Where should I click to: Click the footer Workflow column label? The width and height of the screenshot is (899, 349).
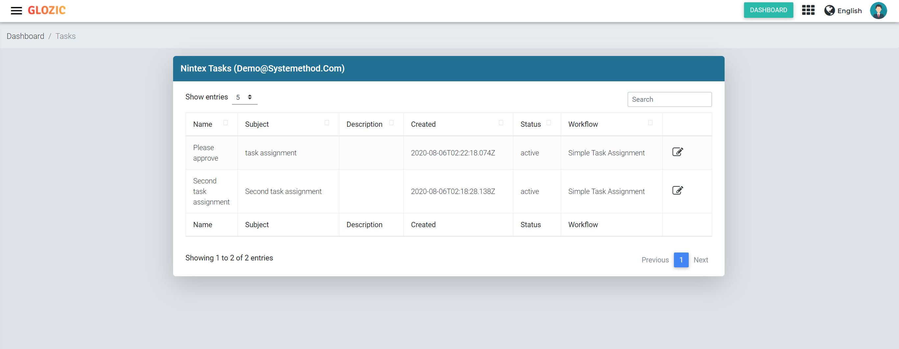pos(583,225)
